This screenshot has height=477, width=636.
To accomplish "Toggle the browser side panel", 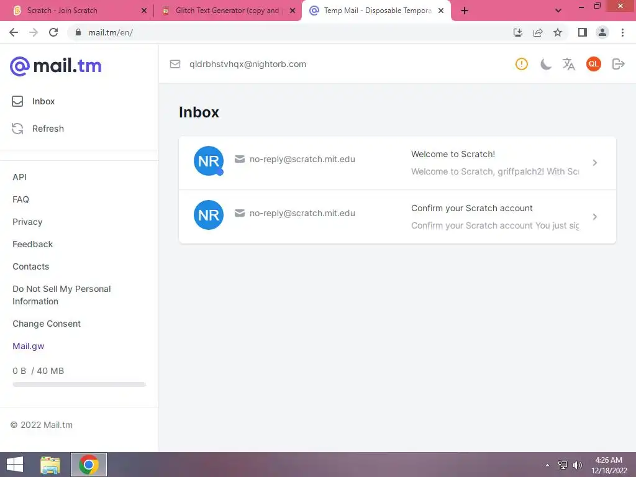I will pos(583,32).
